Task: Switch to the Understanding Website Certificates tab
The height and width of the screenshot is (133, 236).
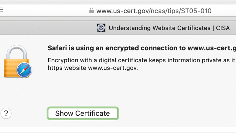Action: pyautogui.click(x=159, y=28)
